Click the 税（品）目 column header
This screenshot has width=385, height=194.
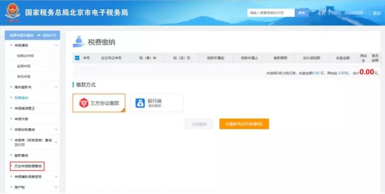182,58
